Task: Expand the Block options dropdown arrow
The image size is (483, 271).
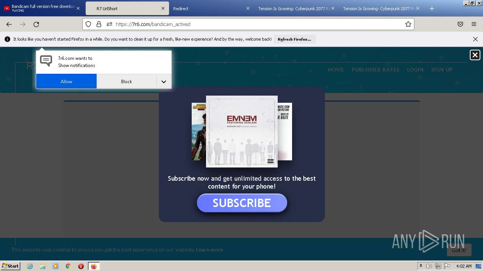Action: 164,81
